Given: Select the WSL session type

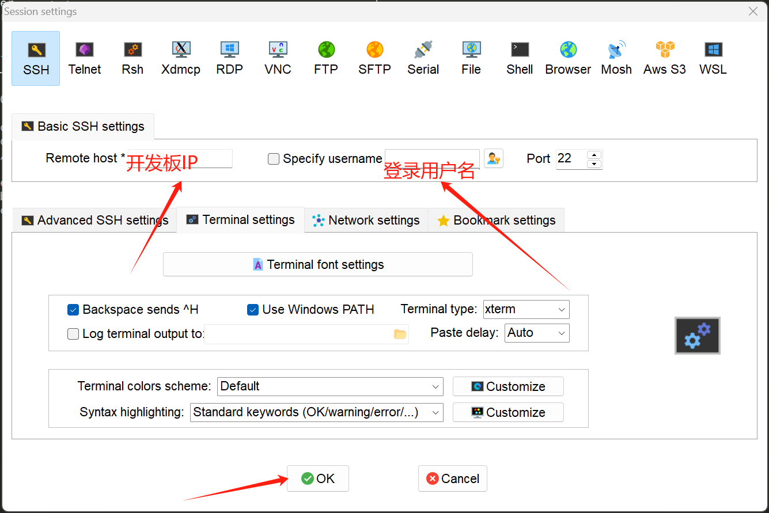Looking at the screenshot, I should click(x=713, y=59).
